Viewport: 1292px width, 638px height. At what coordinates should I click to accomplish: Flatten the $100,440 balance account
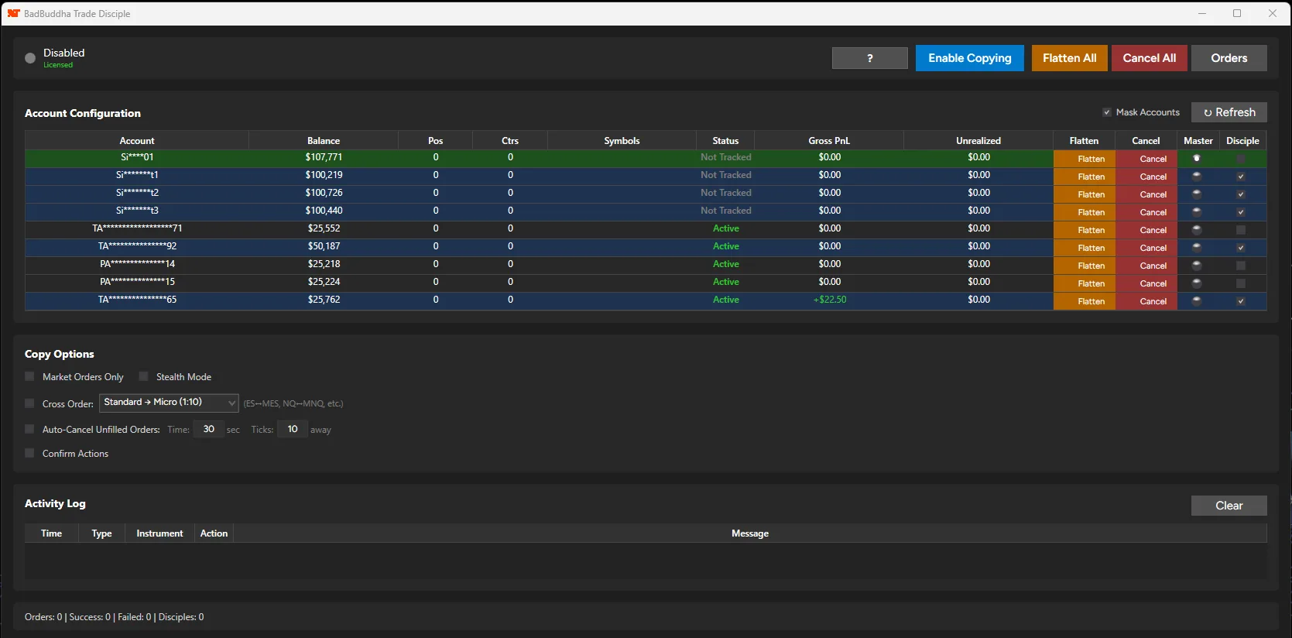coord(1084,212)
